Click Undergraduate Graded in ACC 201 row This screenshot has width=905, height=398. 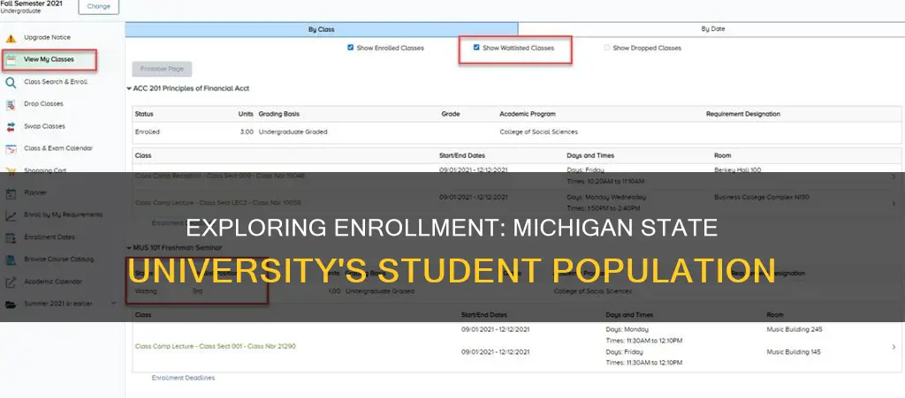293,131
